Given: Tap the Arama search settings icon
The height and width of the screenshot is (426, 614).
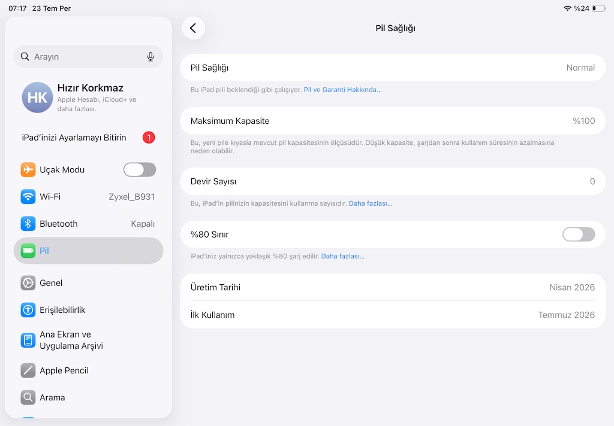Looking at the screenshot, I should point(28,397).
